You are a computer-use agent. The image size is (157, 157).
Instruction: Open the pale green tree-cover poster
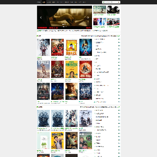43,140
